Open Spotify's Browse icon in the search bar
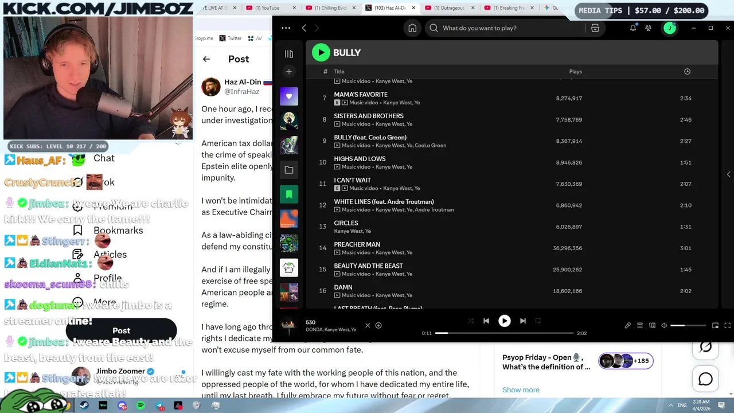The image size is (734, 413). pyautogui.click(x=595, y=28)
